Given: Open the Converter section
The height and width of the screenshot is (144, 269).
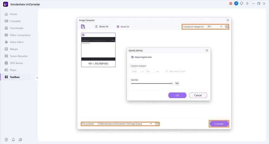Looking at the screenshot, I should 13,21.
